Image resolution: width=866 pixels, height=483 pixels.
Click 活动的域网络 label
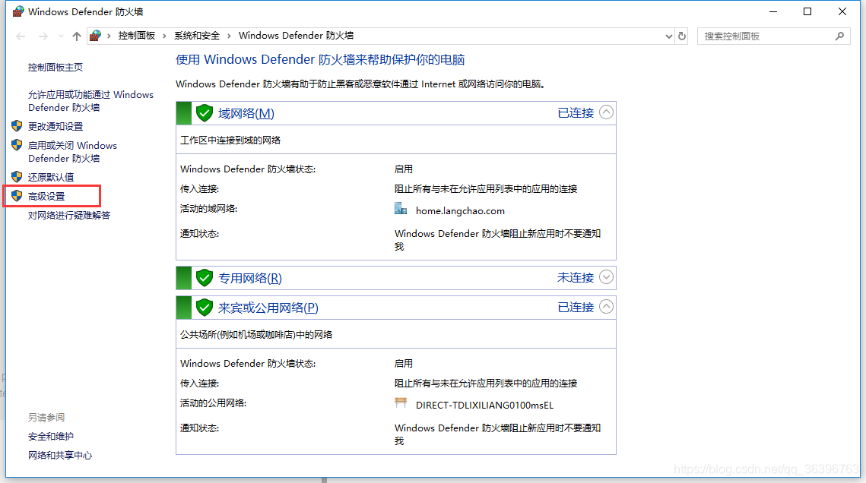point(209,208)
